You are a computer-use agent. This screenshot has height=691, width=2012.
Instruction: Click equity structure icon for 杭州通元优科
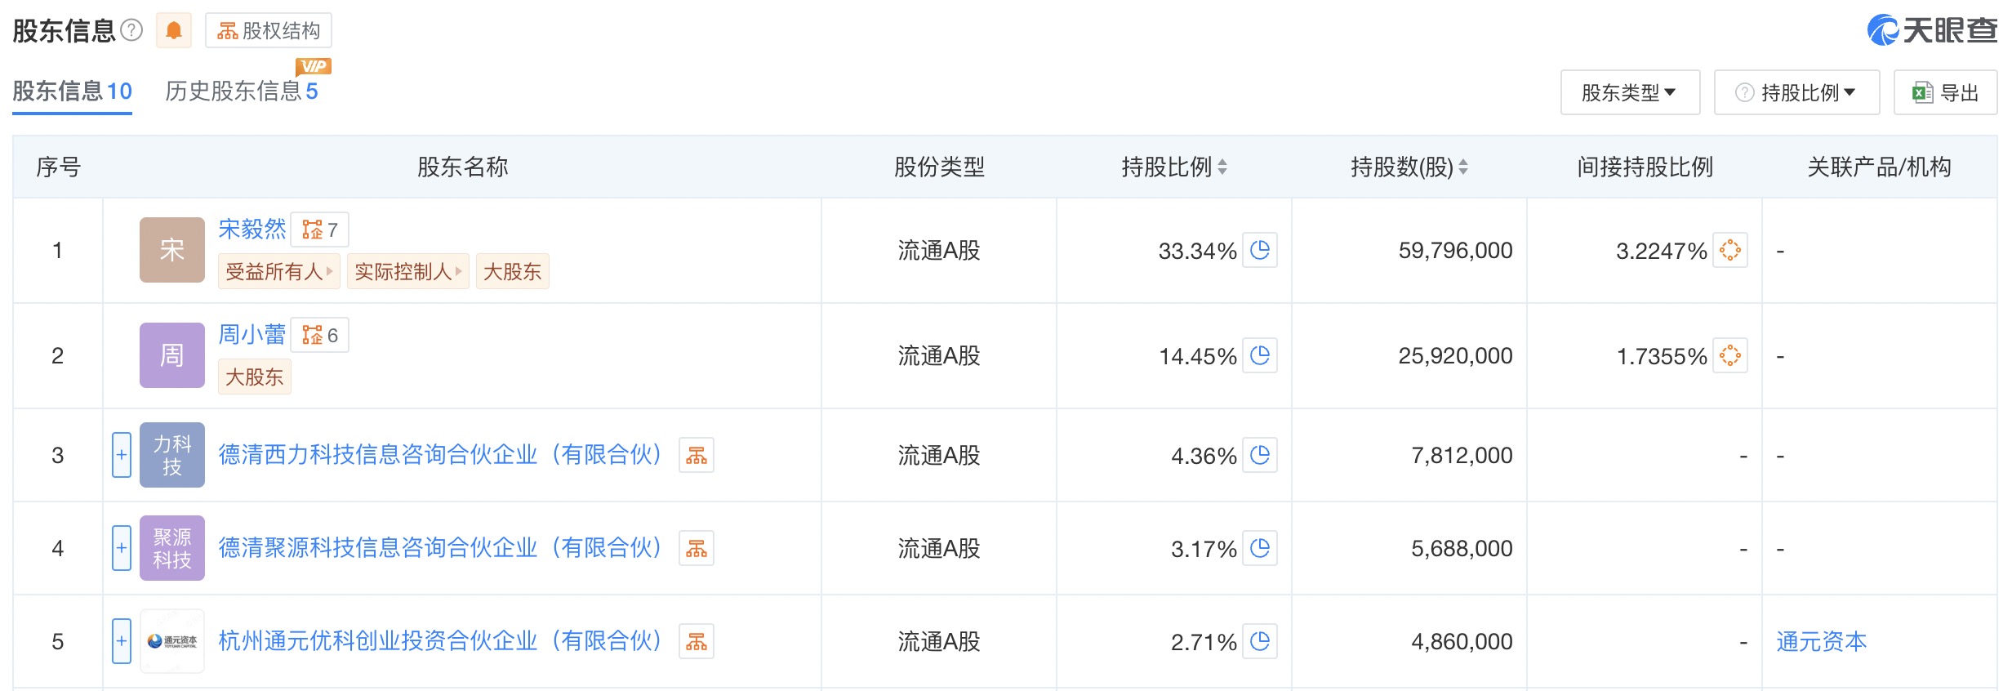pyautogui.click(x=696, y=642)
